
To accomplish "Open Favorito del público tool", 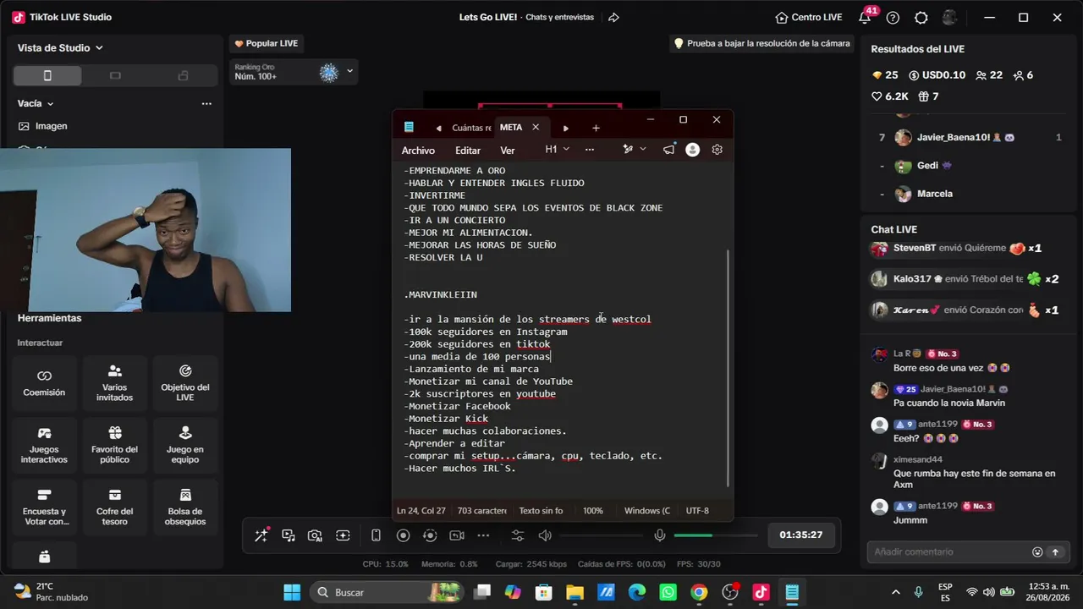I will click(115, 445).
